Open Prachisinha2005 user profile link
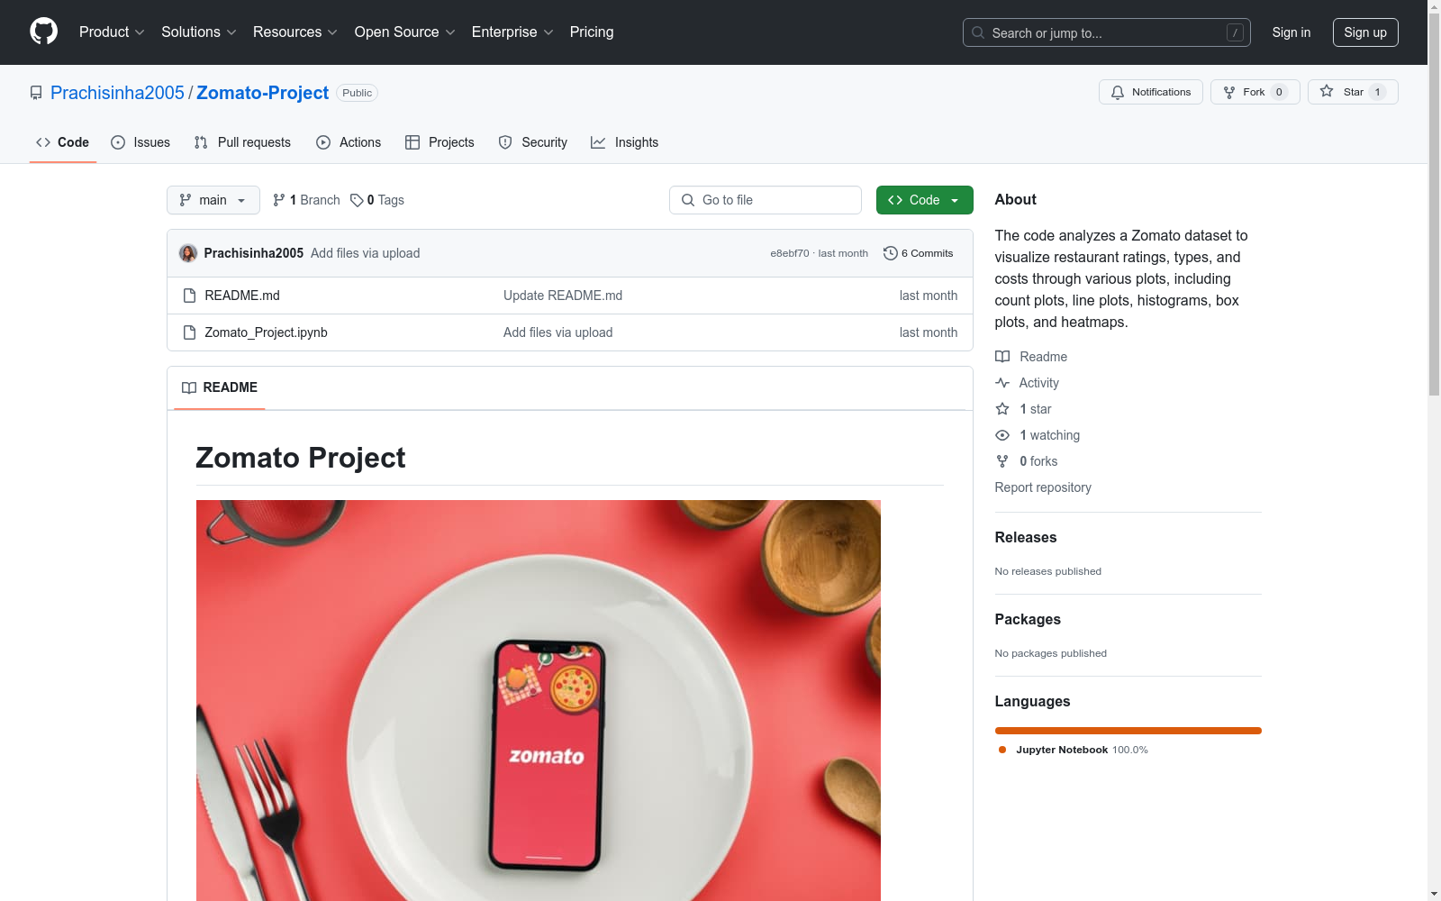This screenshot has width=1441, height=901. point(117,93)
